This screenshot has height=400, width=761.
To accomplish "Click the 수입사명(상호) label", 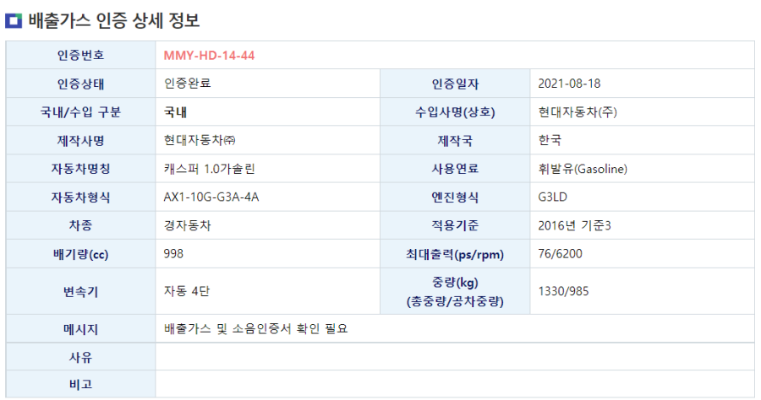I will (455, 112).
